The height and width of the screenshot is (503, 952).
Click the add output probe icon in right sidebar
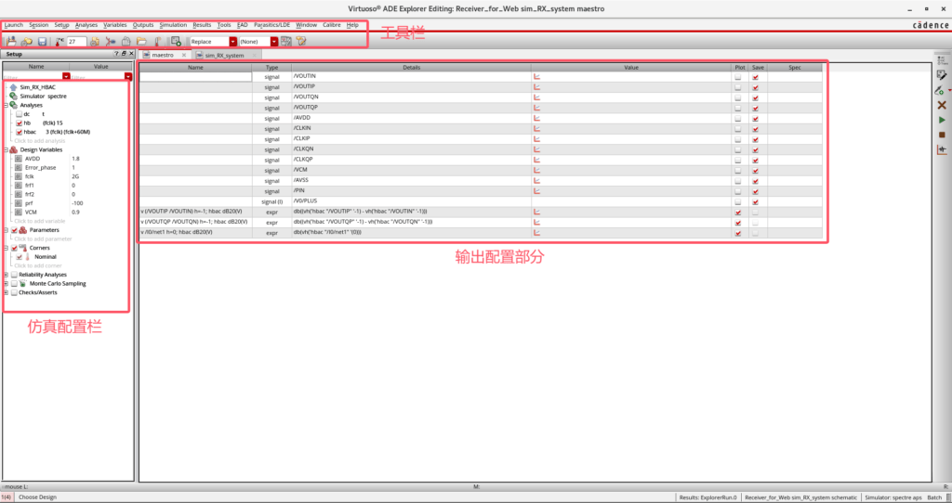click(940, 90)
